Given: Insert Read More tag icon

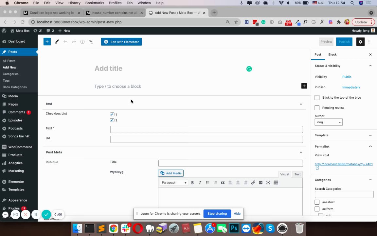Looking at the screenshot, I should [x=260, y=183].
